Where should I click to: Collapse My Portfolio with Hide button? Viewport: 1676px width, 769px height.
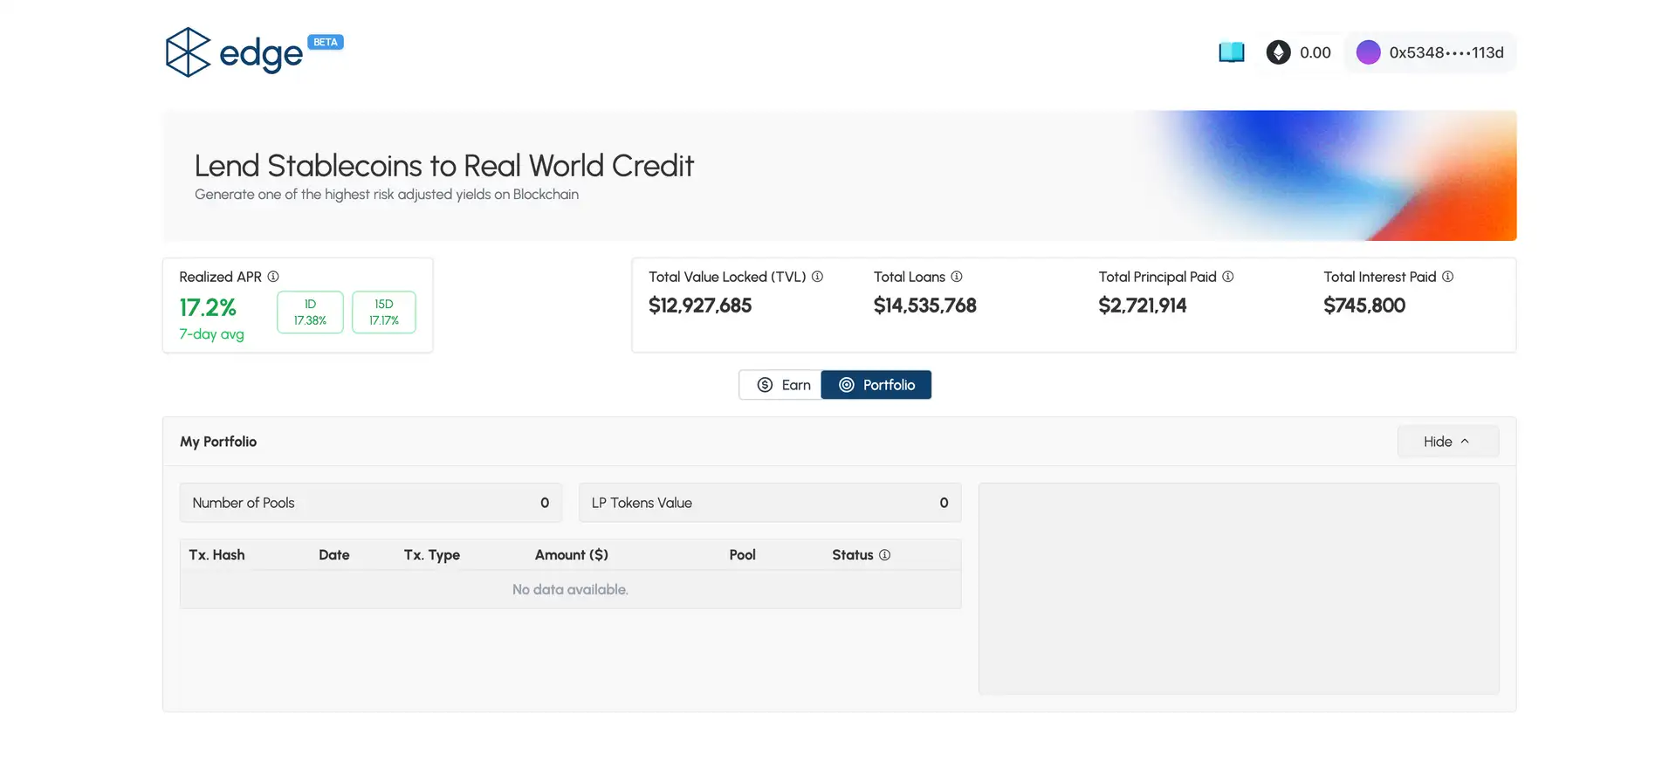point(1447,442)
